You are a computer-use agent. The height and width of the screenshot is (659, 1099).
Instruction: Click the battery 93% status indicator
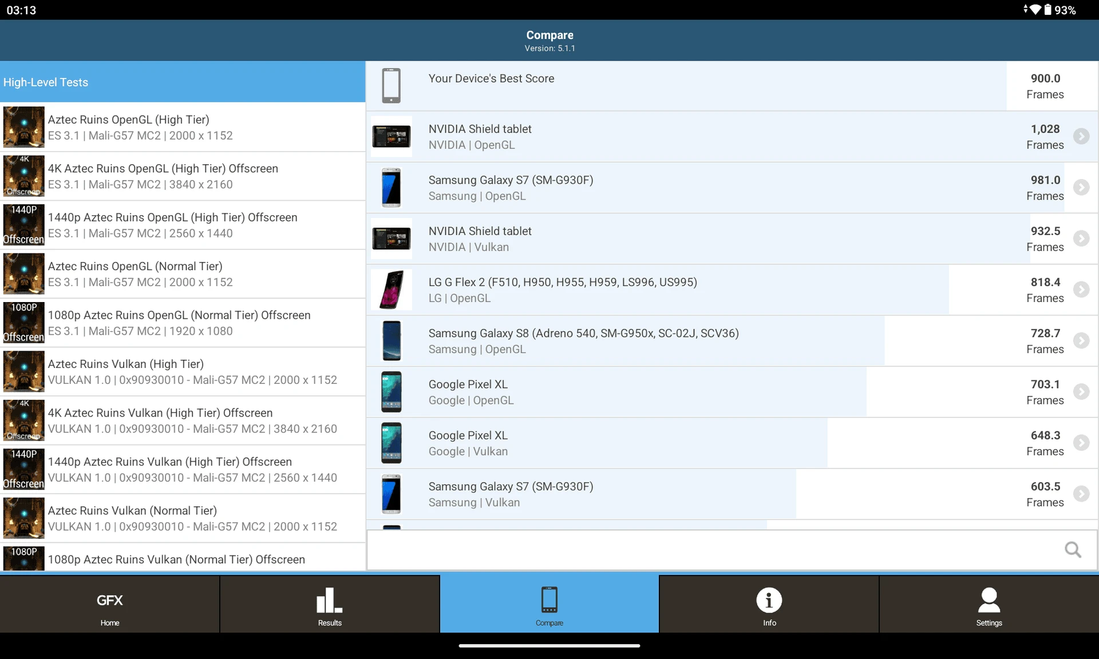(x=1060, y=10)
